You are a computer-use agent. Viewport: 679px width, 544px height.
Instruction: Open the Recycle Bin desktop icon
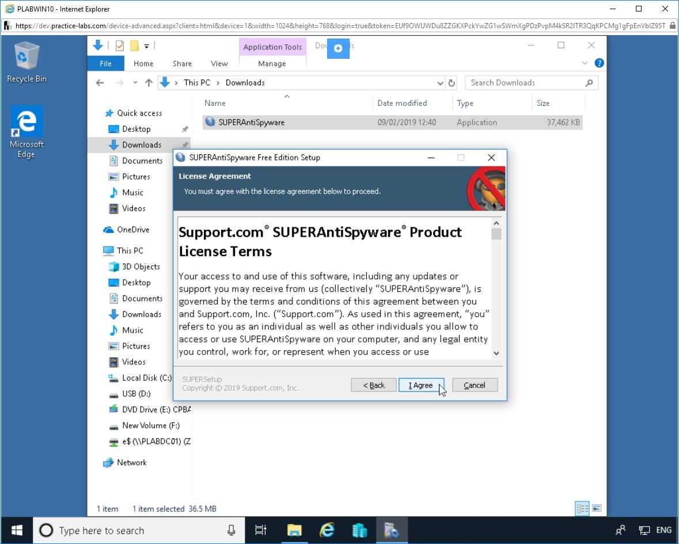pyautogui.click(x=26, y=62)
